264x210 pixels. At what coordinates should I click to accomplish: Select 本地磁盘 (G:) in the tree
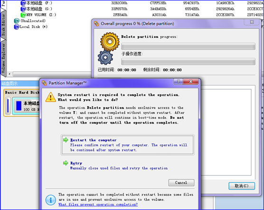point(39,9)
